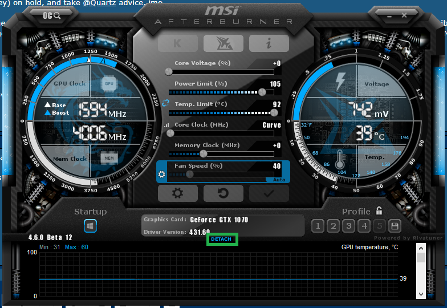The image size is (447, 308).
Task: Click the Min : 31 graph label
Action: pyautogui.click(x=50, y=248)
